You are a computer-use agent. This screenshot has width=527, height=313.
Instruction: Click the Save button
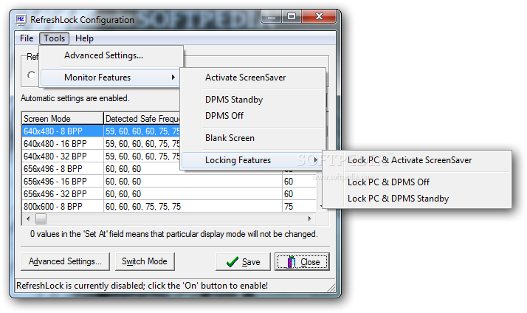tap(243, 261)
